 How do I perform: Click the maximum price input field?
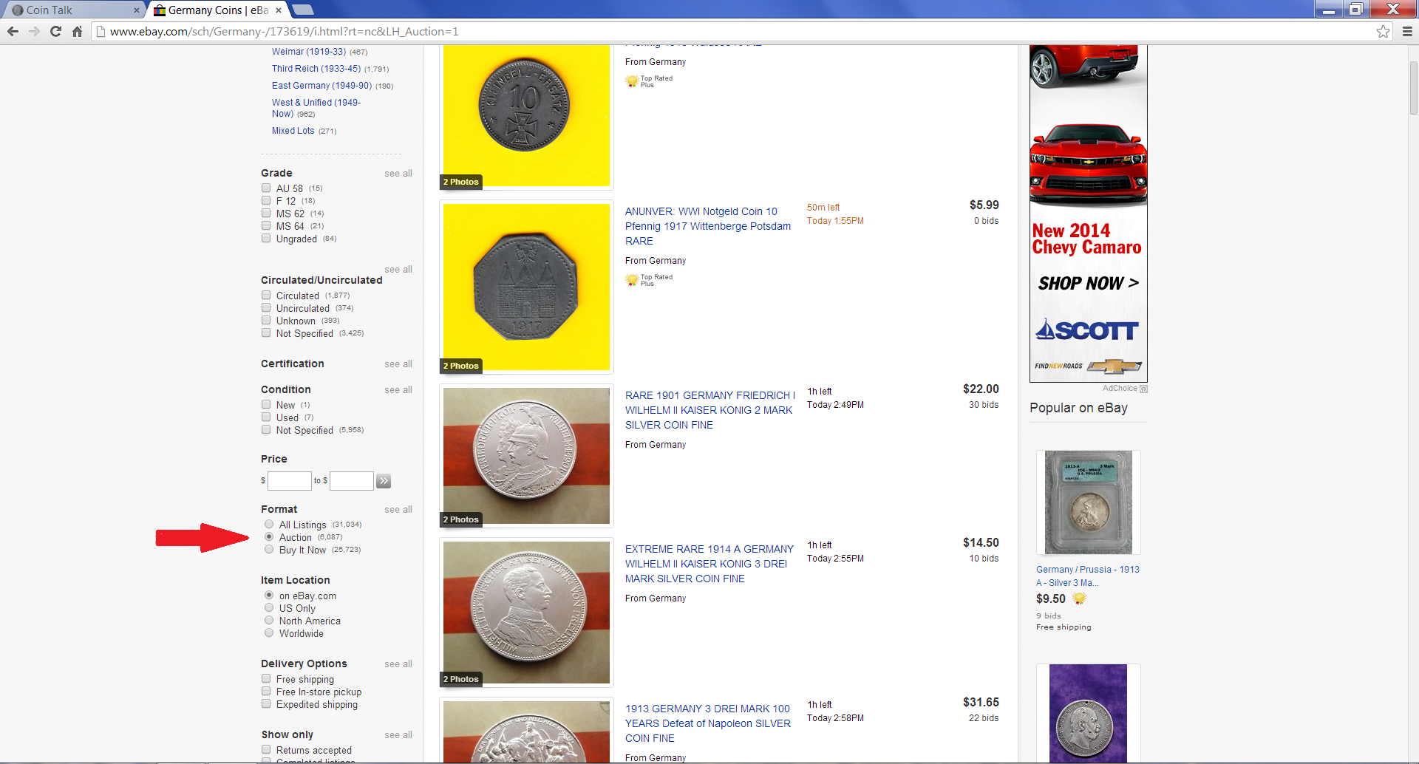pyautogui.click(x=351, y=481)
